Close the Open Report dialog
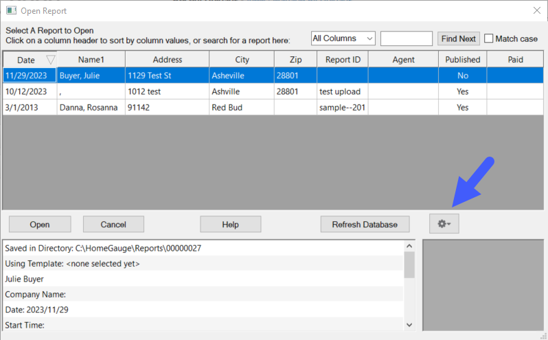 pos(536,11)
